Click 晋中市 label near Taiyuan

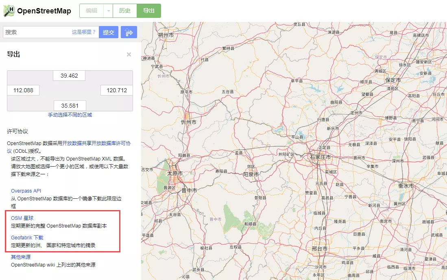tap(189, 191)
